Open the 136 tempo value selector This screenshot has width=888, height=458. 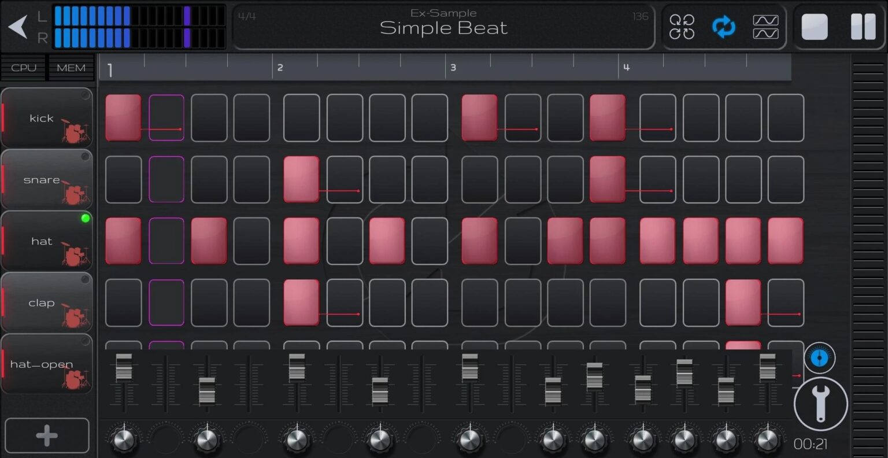[641, 17]
